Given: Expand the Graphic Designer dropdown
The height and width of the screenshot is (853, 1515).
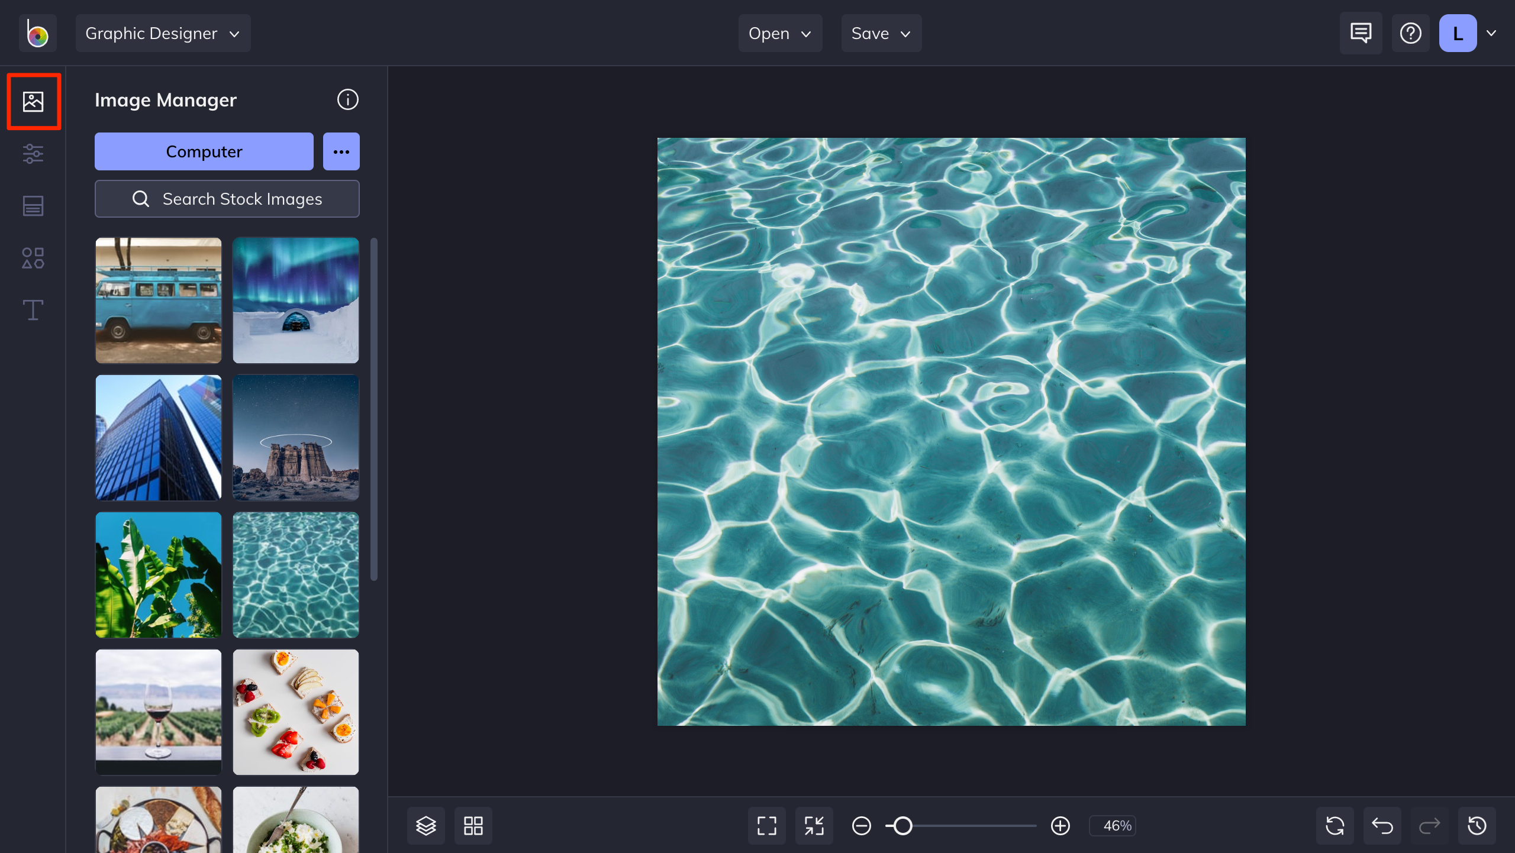Looking at the screenshot, I should click(163, 33).
